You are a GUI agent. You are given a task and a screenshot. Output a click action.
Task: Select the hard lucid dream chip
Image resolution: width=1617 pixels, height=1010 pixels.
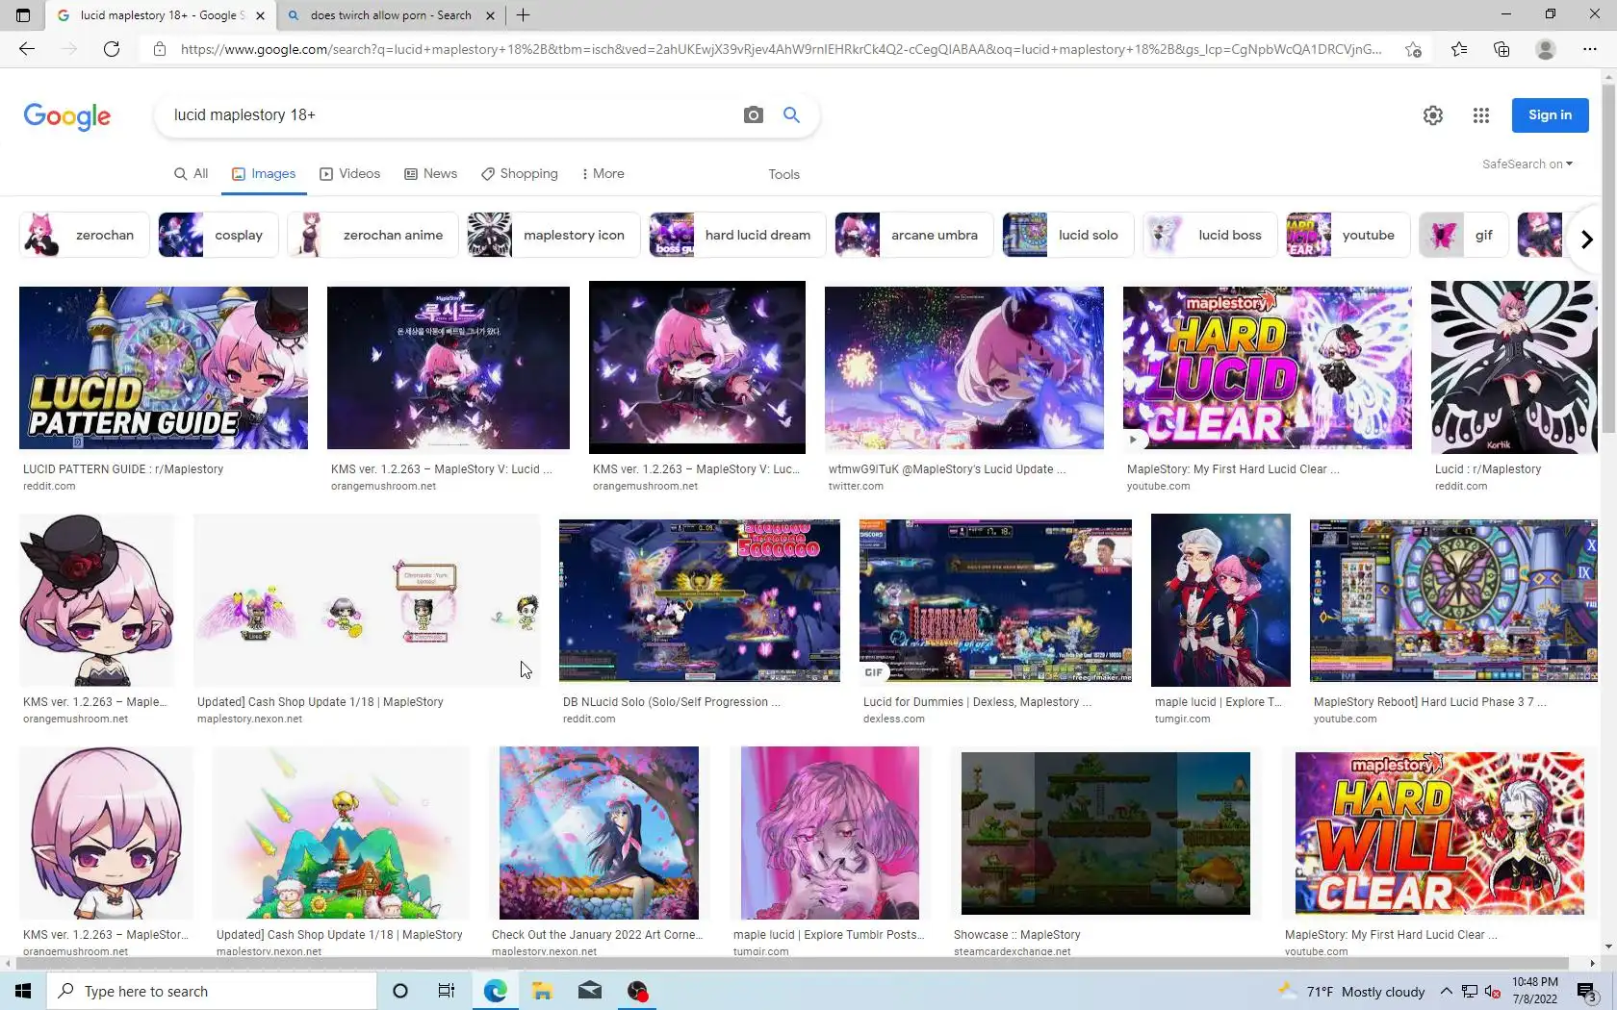pos(737,235)
